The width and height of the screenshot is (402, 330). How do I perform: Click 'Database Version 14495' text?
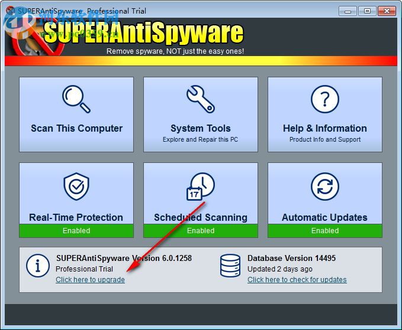(x=291, y=258)
